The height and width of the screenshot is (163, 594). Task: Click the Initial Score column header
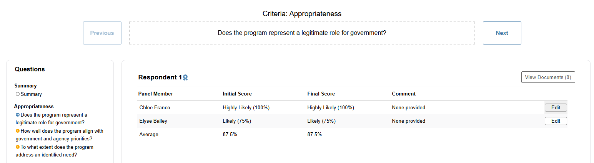pyautogui.click(x=237, y=94)
